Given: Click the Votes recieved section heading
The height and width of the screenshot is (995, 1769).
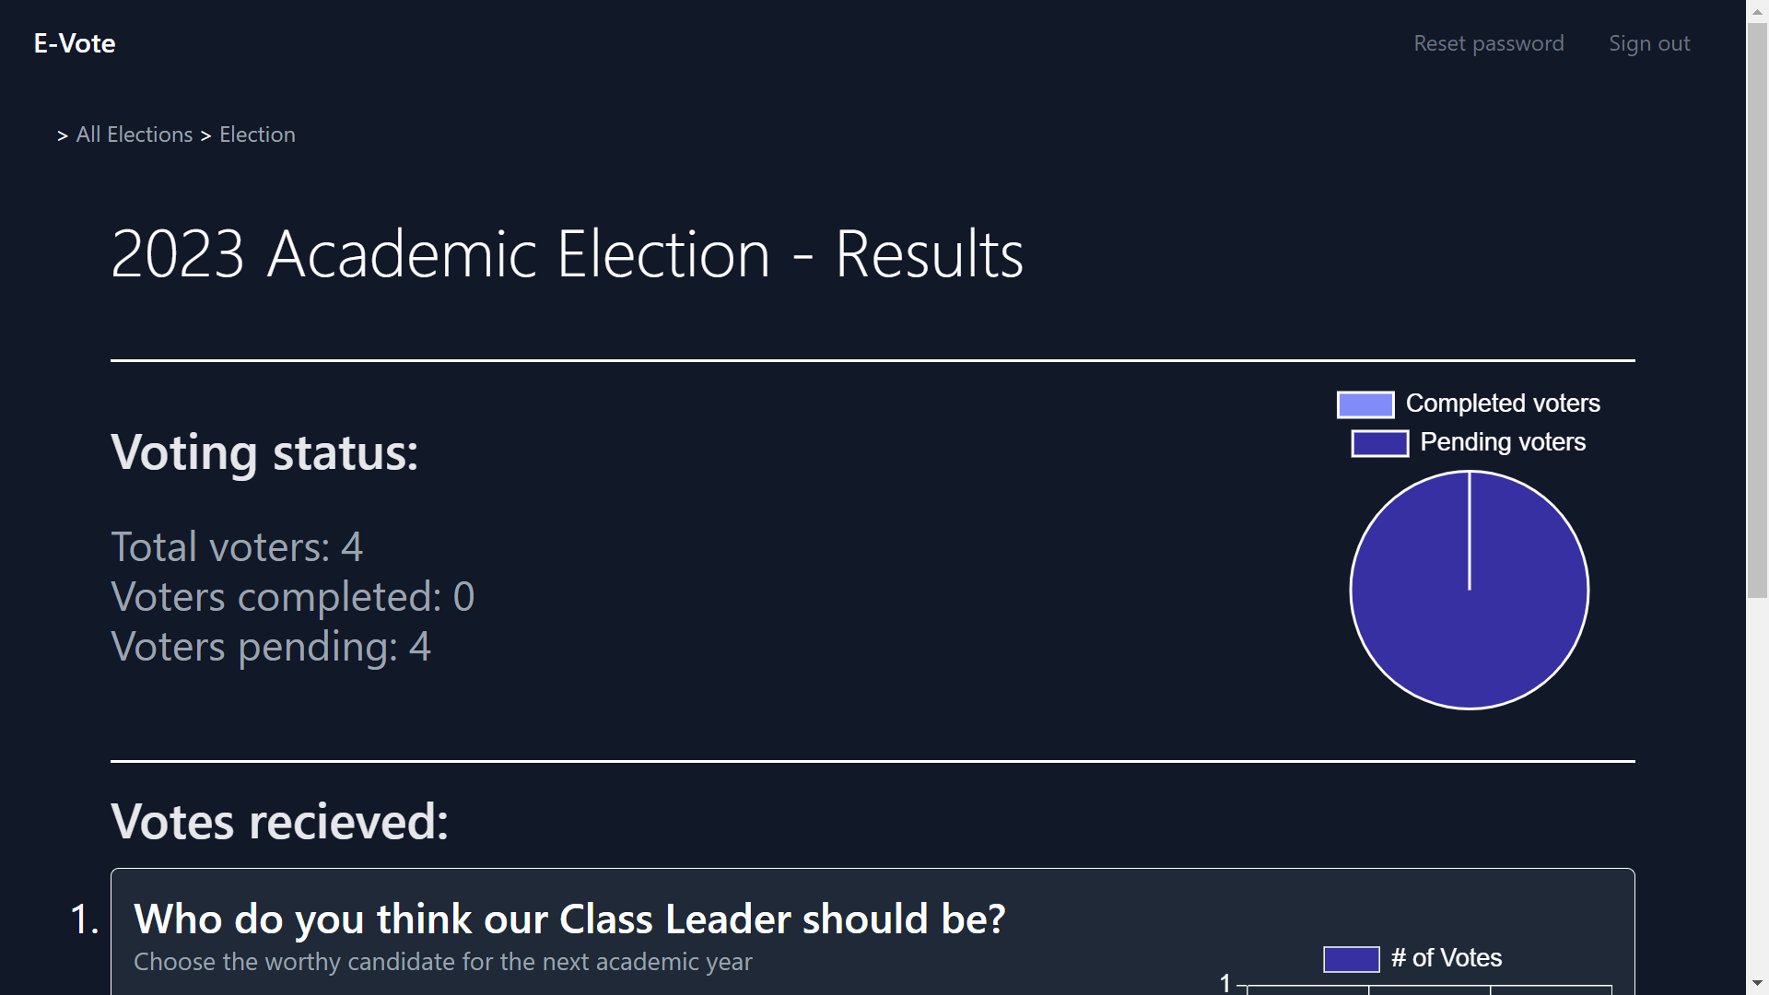Looking at the screenshot, I should (279, 821).
